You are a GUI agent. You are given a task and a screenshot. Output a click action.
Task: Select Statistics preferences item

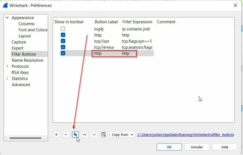(x=20, y=79)
